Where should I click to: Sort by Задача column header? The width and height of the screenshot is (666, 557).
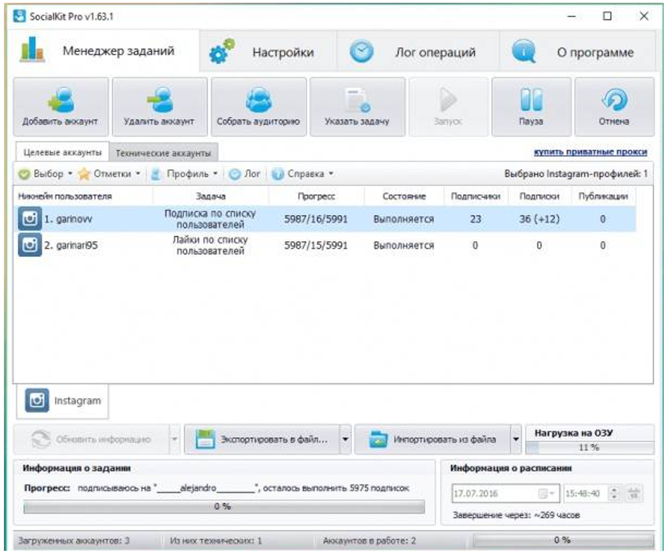pos(210,196)
